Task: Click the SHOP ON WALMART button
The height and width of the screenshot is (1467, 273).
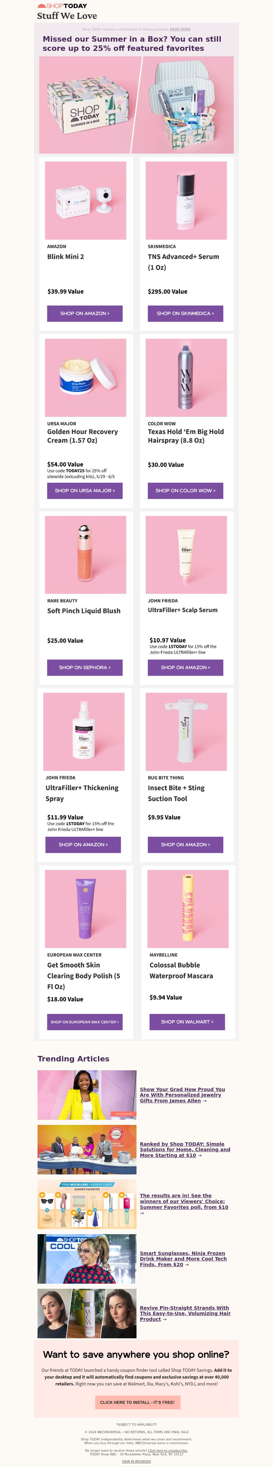Action: pos(187,1022)
